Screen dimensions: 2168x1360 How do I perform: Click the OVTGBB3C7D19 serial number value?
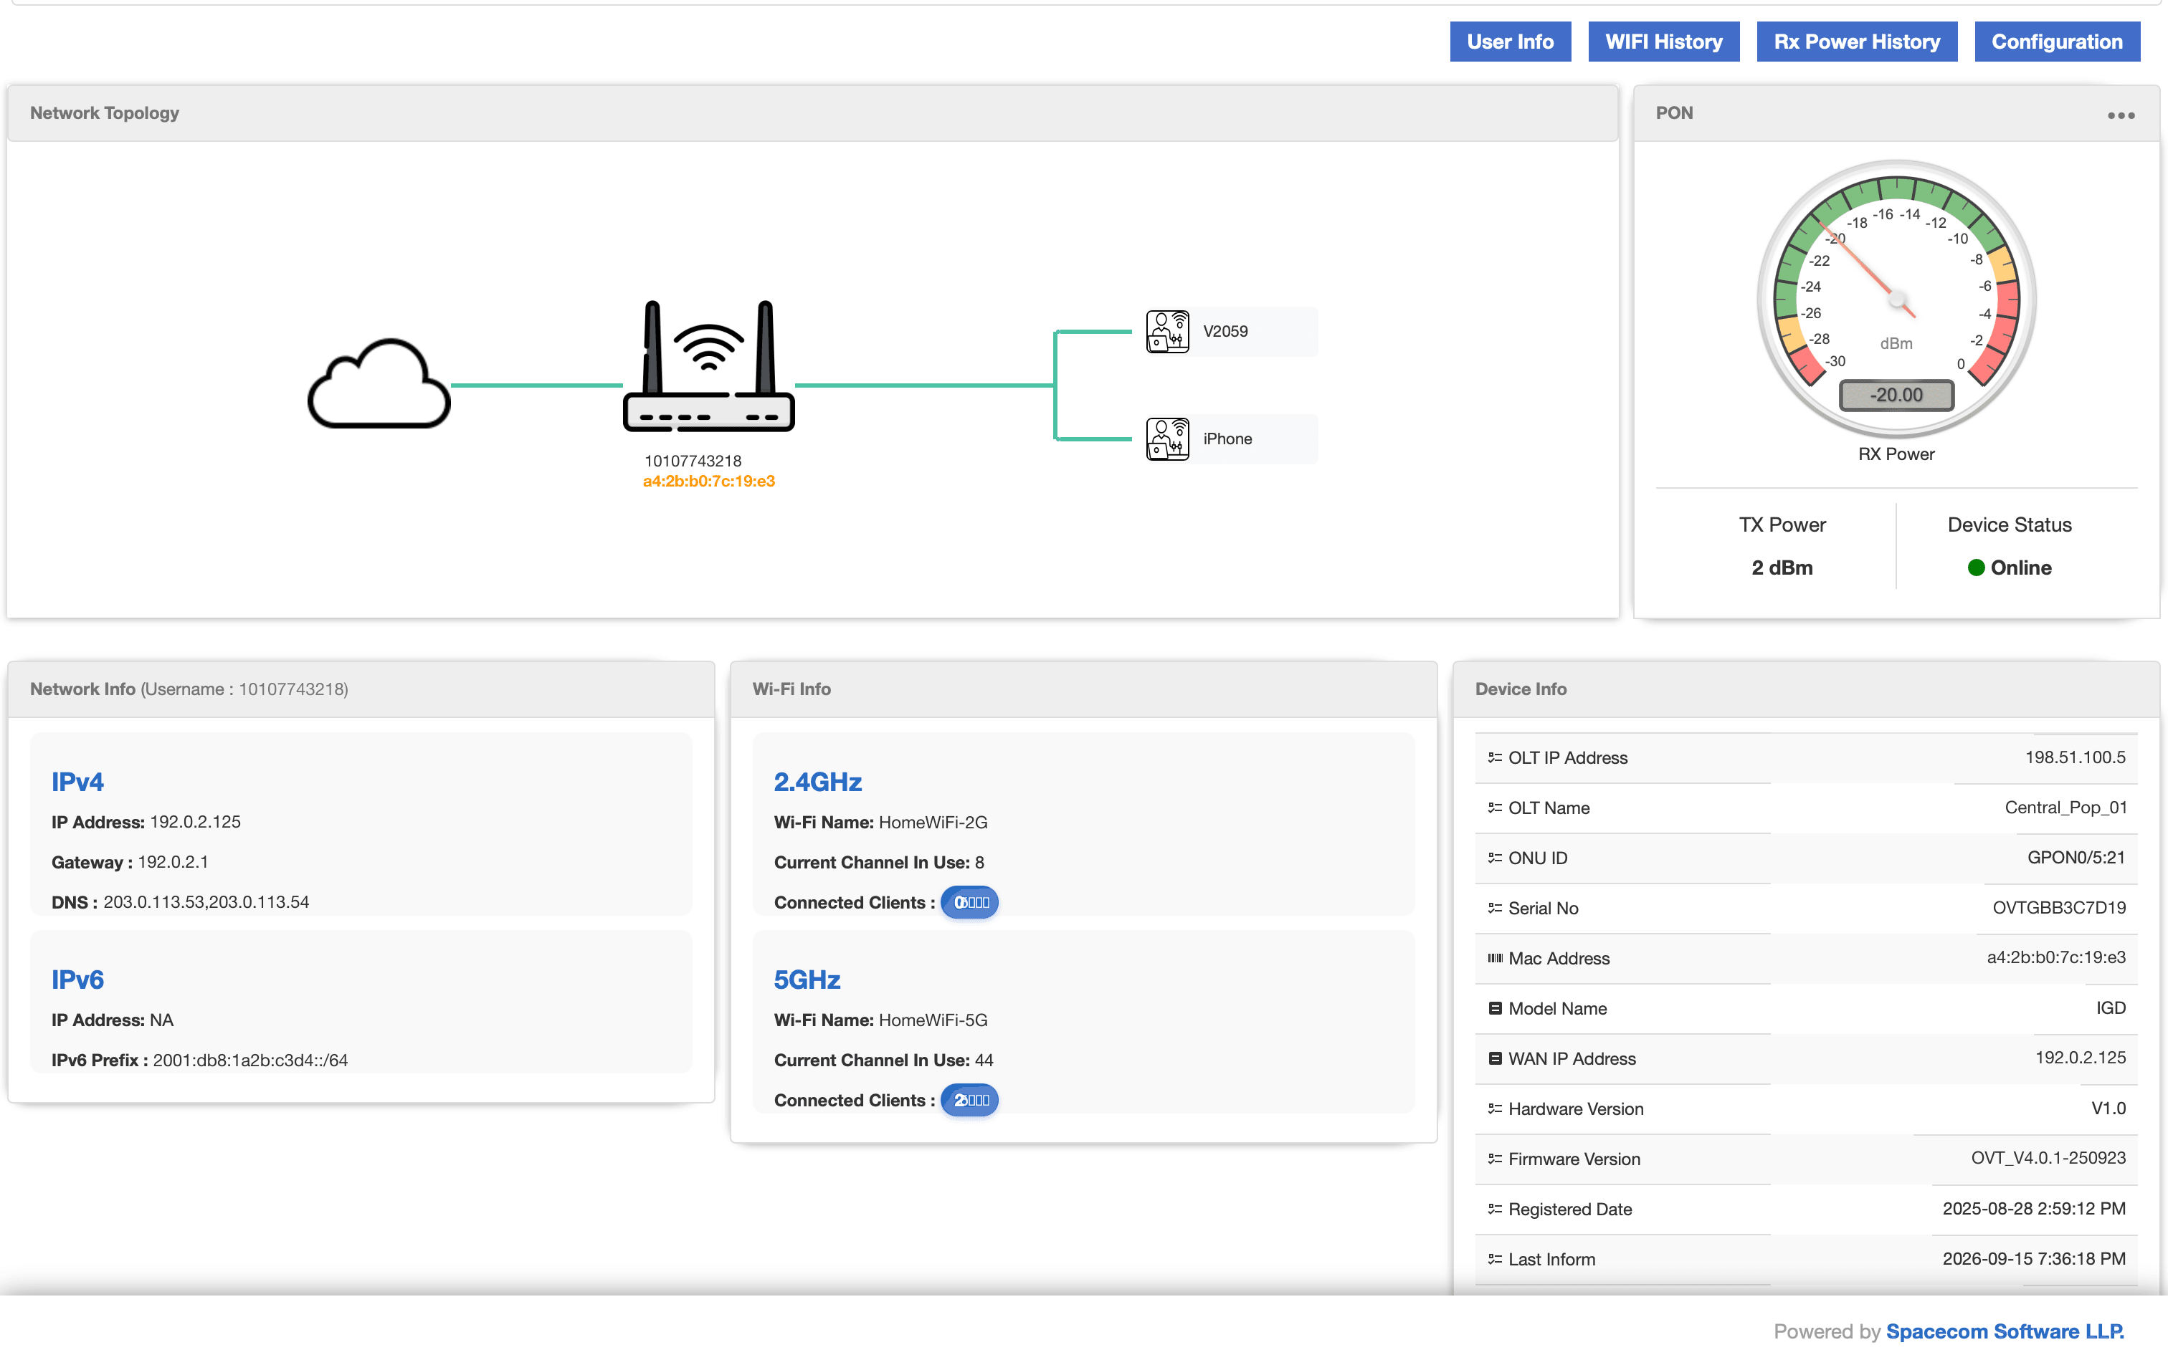tap(2058, 908)
